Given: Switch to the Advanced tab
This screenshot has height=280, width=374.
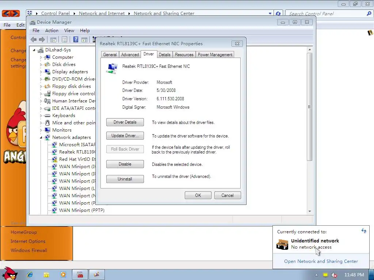Looking at the screenshot, I should coord(130,55).
